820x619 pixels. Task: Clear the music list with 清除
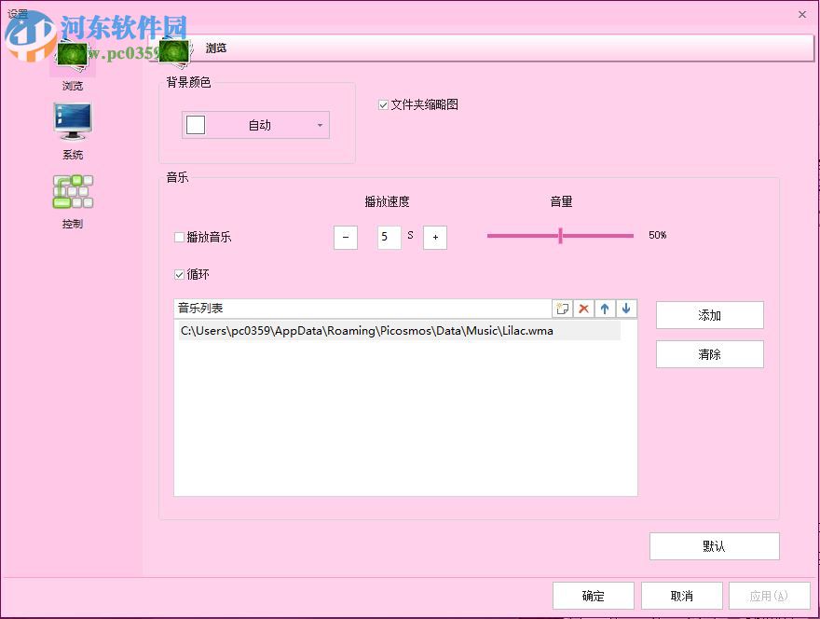(x=710, y=354)
